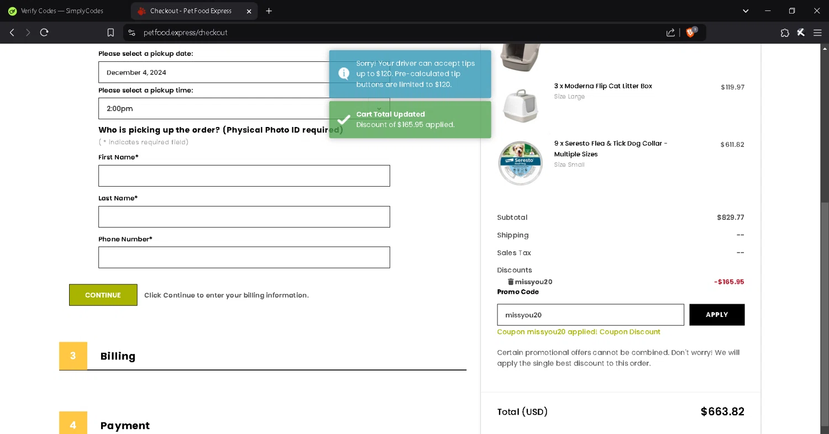Image resolution: width=829 pixels, height=434 pixels.
Task: Click the 3 x Moderna Flip Cat Litter Box title
Action: [603, 86]
